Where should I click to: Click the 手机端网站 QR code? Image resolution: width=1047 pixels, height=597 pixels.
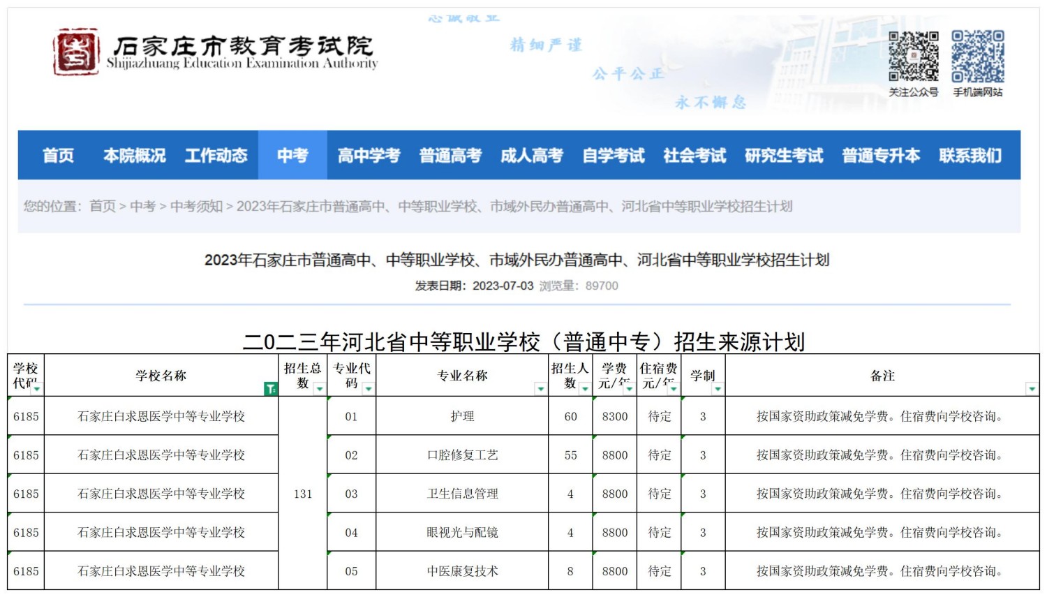pyautogui.click(x=977, y=56)
